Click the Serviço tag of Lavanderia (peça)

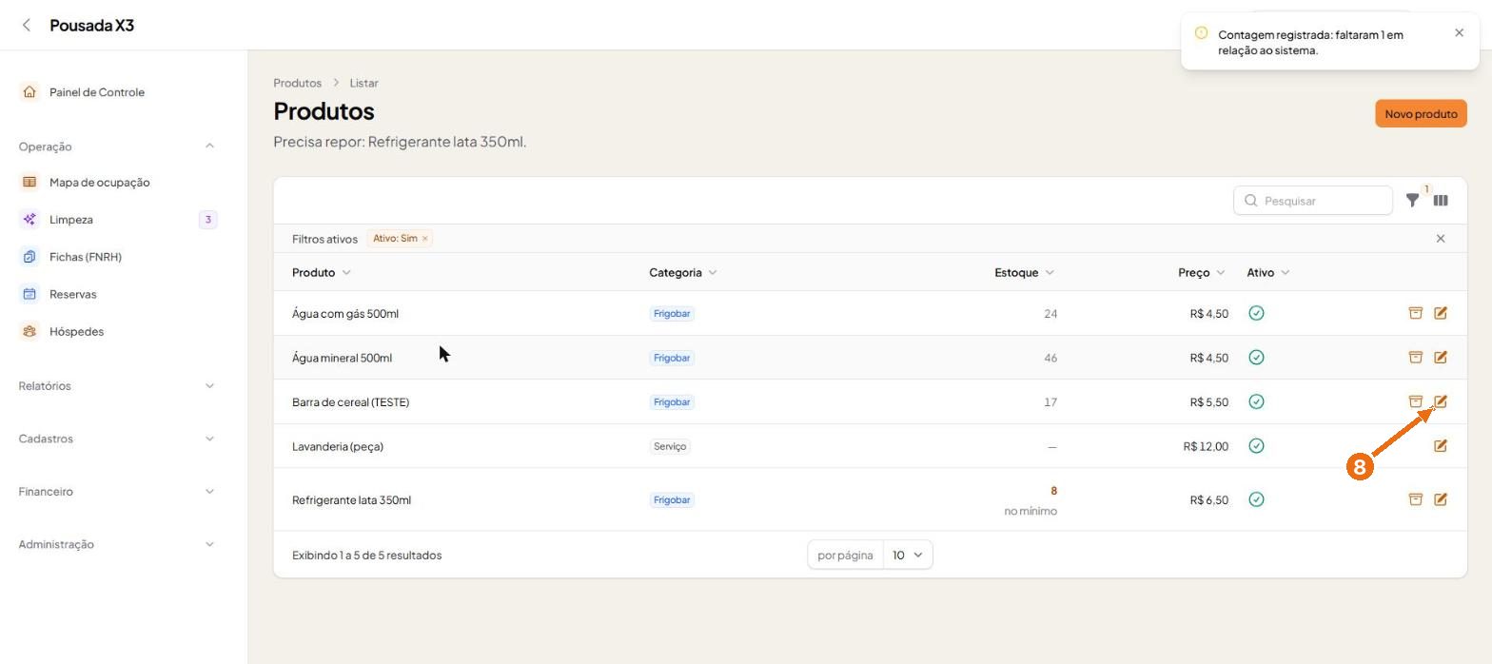670,446
